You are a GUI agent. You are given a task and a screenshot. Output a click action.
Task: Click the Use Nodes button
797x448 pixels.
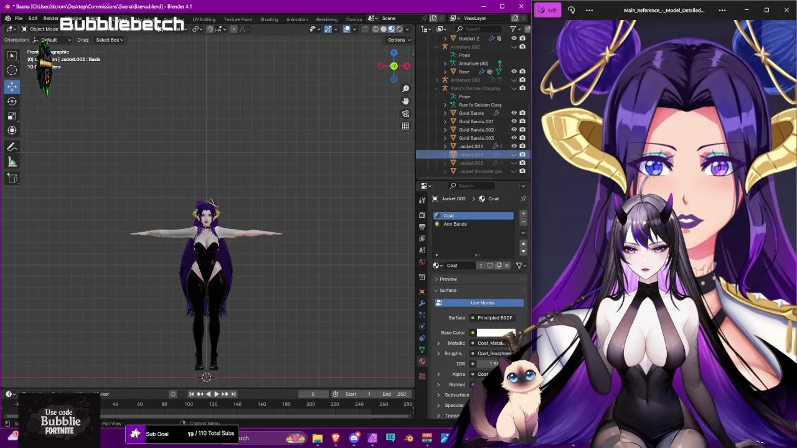479,303
